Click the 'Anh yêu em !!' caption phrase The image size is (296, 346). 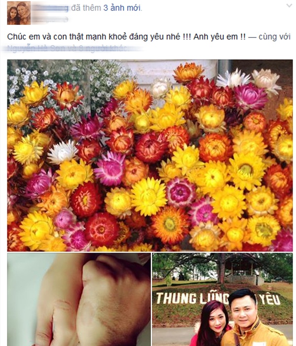pyautogui.click(x=219, y=37)
